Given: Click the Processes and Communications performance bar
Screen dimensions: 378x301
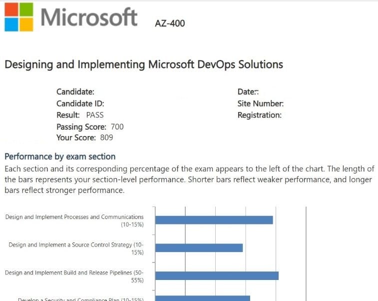Looking at the screenshot, I should click(x=214, y=220).
